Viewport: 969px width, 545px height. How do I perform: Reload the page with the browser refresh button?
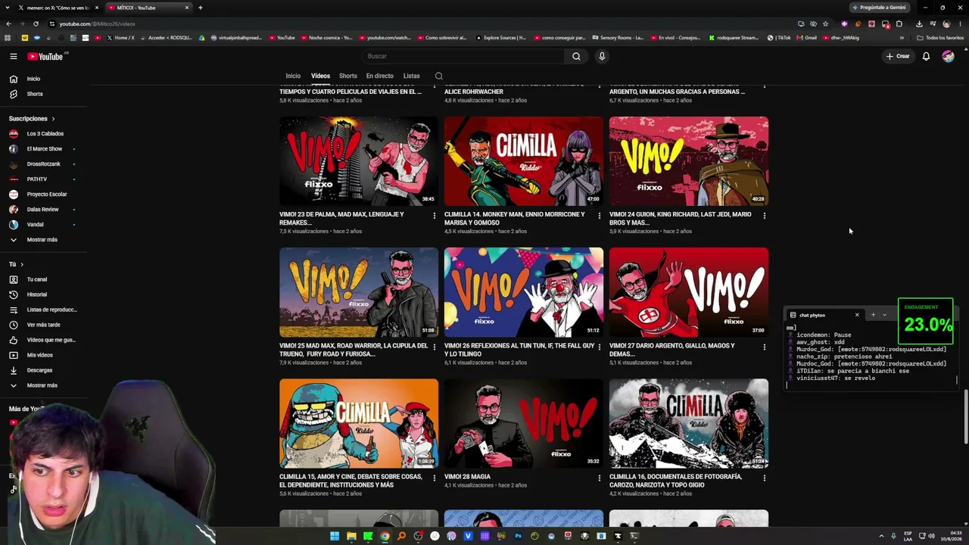tap(36, 23)
